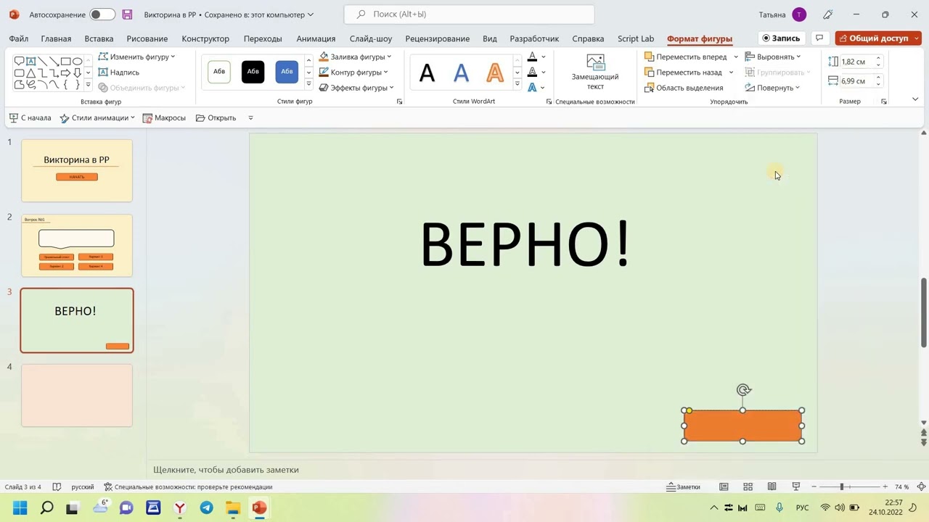Viewport: 929px width, 522px height.
Task: Open the Переходы ribbon tab
Action: click(x=263, y=38)
